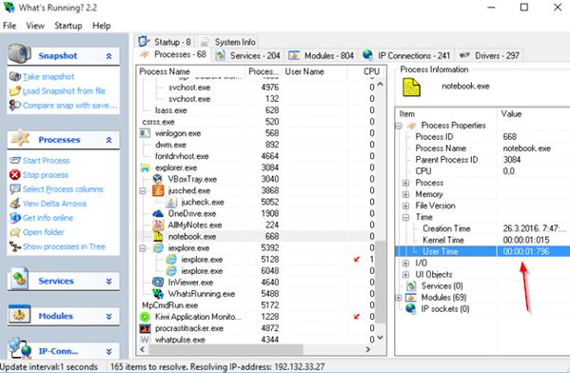Click the procrastitracker.exe icon
Viewport: 570px width, 373px height.
(145, 328)
